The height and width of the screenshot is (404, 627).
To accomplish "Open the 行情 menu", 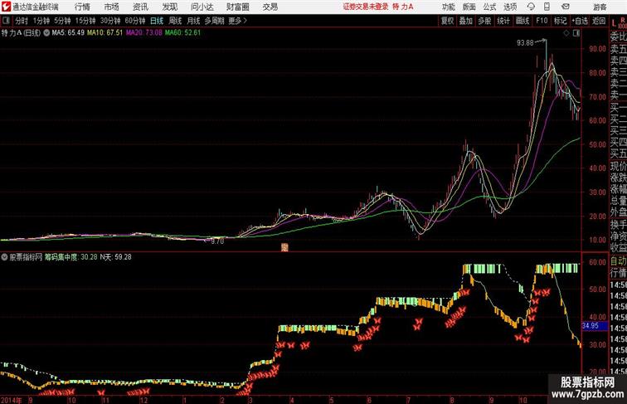I will pos(82,7).
